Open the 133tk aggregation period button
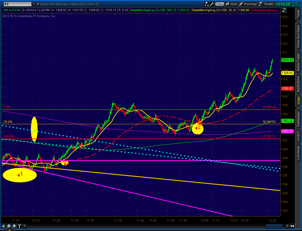Screen dimensions: 302x231 point(220,4)
